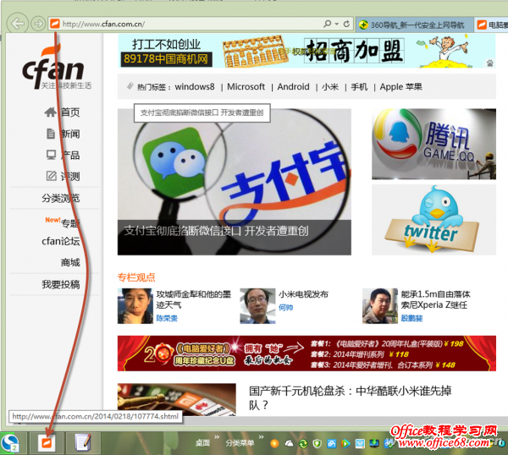Open the New! 专题 sidebar link
Image resolution: width=508 pixels, height=455 pixels.
63,222
